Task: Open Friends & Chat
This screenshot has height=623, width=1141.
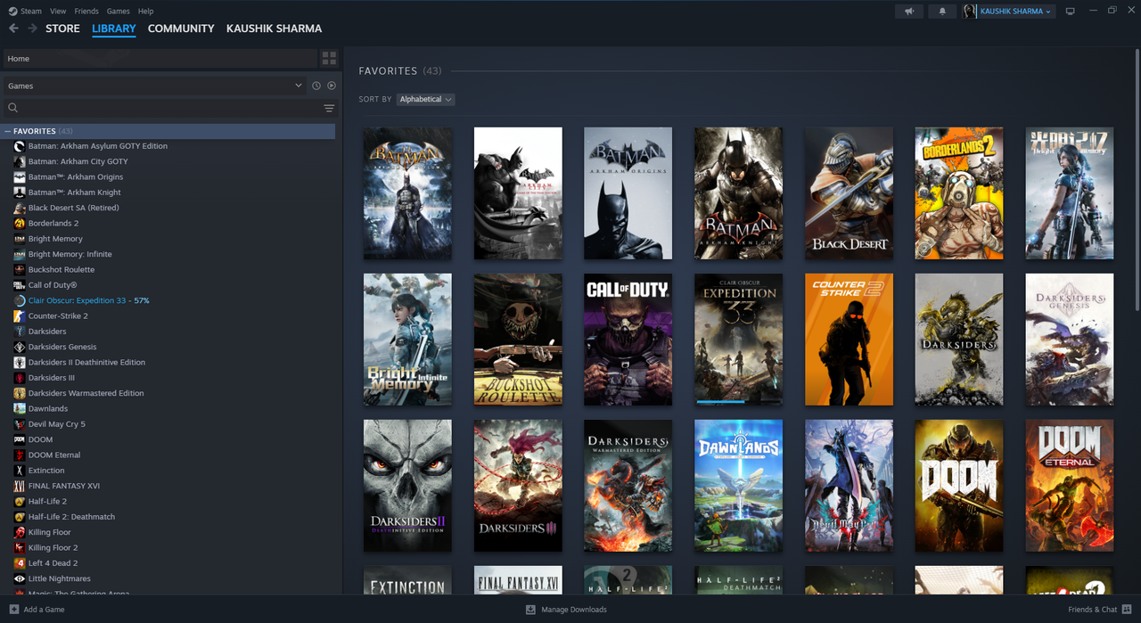Action: [x=1099, y=610]
